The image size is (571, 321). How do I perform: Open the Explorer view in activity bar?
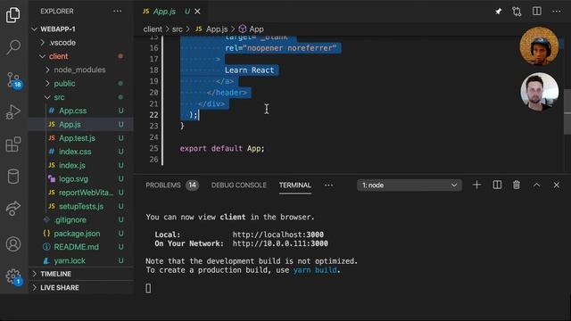click(x=13, y=15)
